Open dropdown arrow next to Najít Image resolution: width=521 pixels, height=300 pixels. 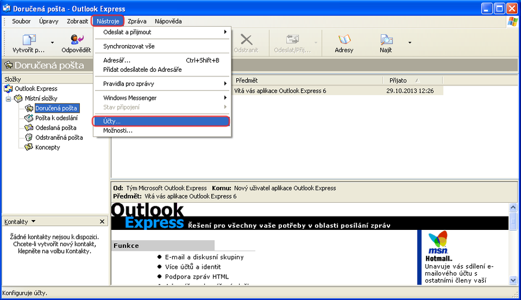point(409,42)
